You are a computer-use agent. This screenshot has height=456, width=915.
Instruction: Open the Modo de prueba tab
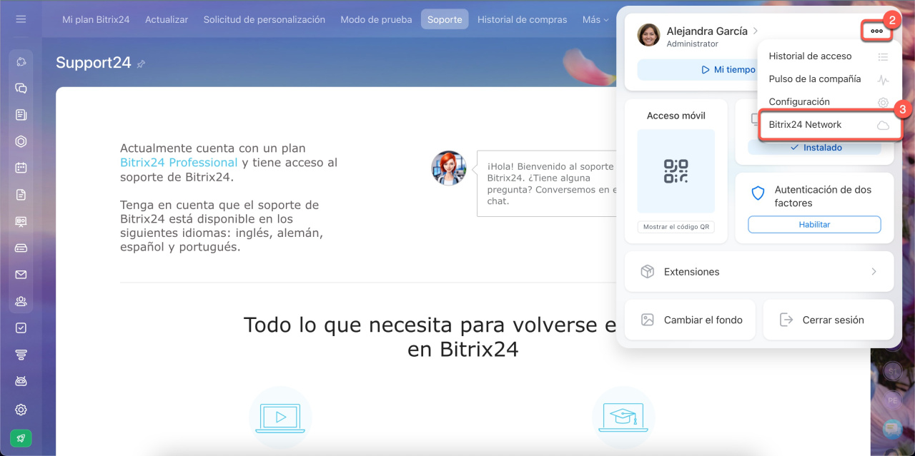pos(376,19)
